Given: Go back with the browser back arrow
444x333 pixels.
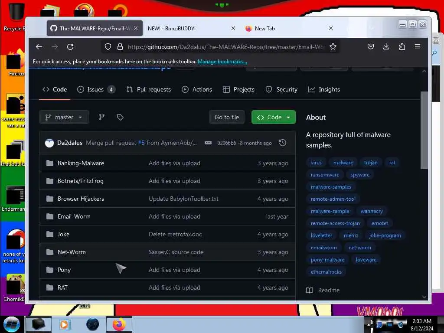Looking at the screenshot, I should (39, 47).
